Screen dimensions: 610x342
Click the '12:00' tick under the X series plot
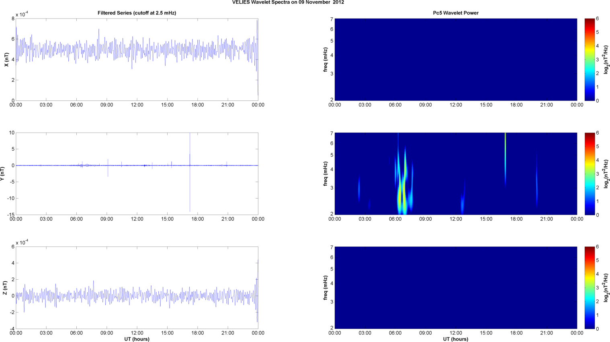(x=137, y=105)
